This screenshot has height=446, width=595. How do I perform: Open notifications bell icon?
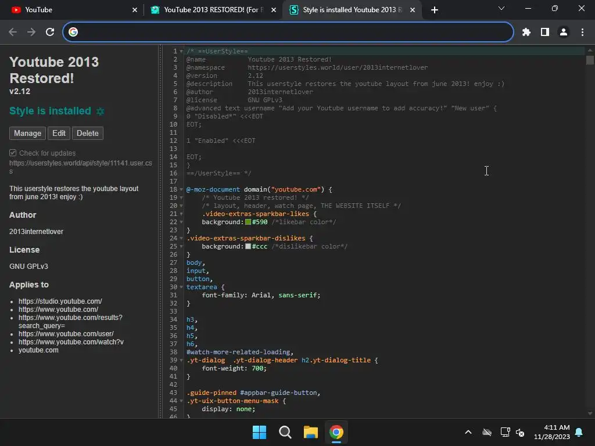coord(579,432)
